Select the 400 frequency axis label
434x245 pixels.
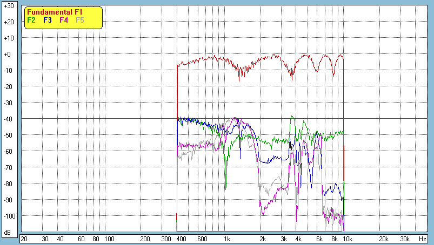pos(181,239)
